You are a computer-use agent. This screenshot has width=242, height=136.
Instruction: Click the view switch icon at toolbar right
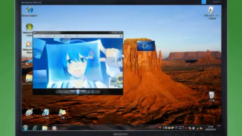click(x=121, y=36)
